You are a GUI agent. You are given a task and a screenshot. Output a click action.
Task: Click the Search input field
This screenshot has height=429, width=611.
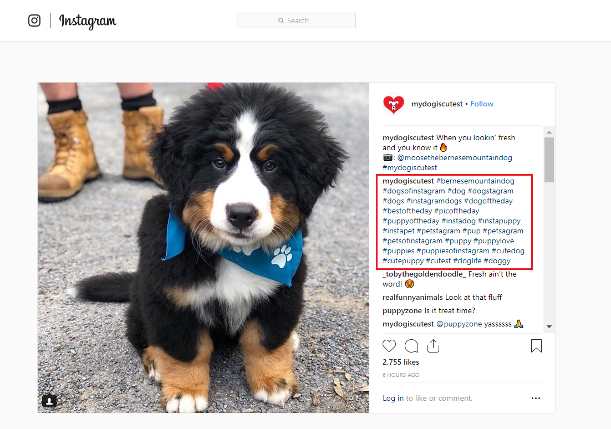pyautogui.click(x=296, y=21)
